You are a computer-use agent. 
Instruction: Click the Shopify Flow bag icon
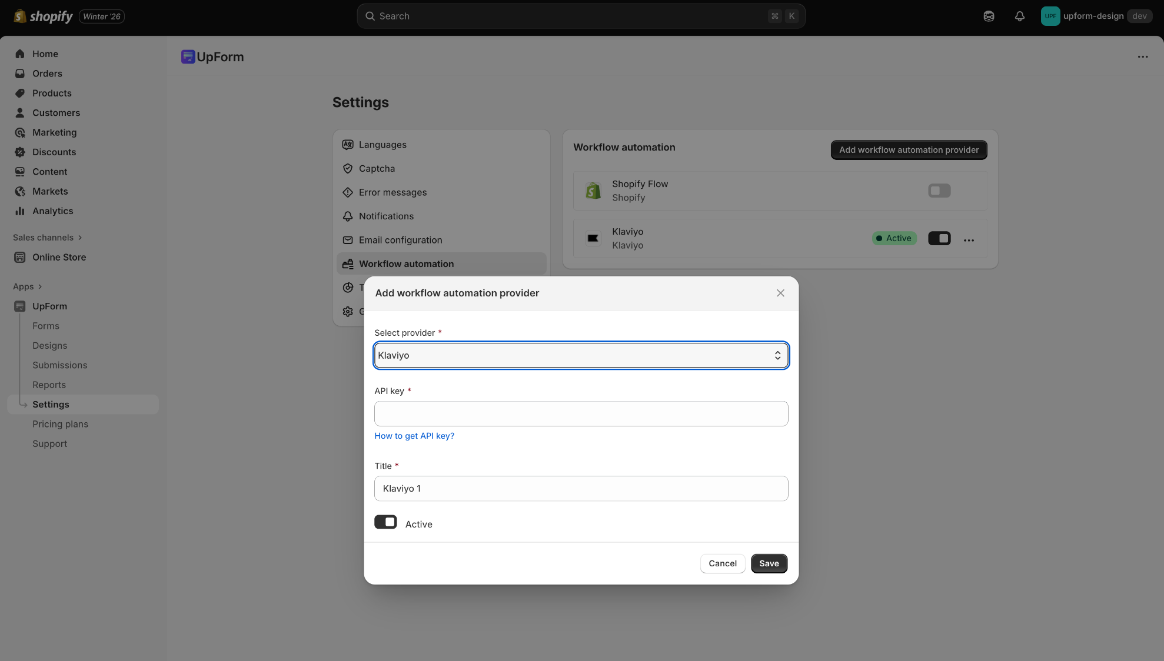click(x=593, y=191)
